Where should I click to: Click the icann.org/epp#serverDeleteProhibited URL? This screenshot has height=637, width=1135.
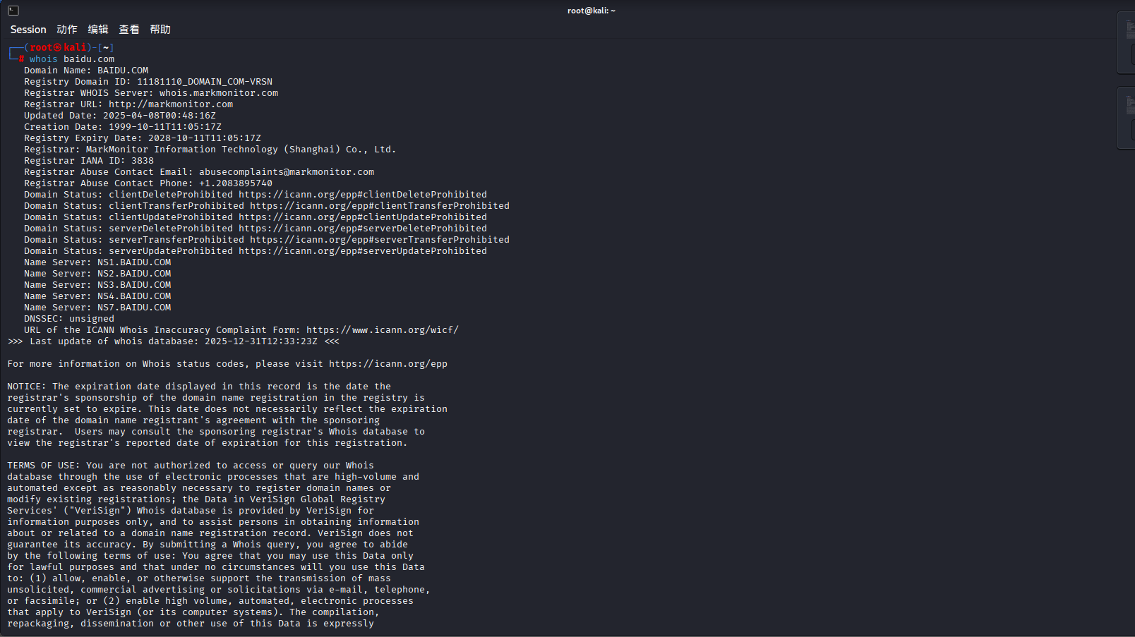(363, 229)
